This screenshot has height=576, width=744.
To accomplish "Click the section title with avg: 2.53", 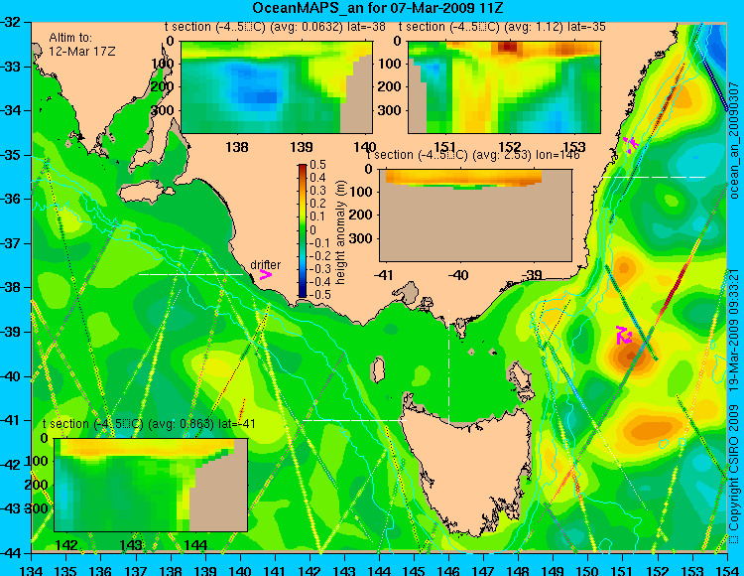I will point(473,155).
